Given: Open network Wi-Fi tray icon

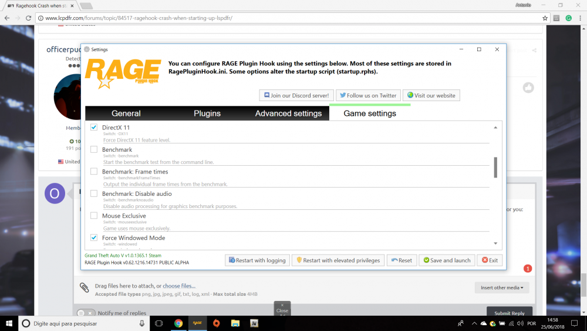Looking at the screenshot, I should (511, 323).
